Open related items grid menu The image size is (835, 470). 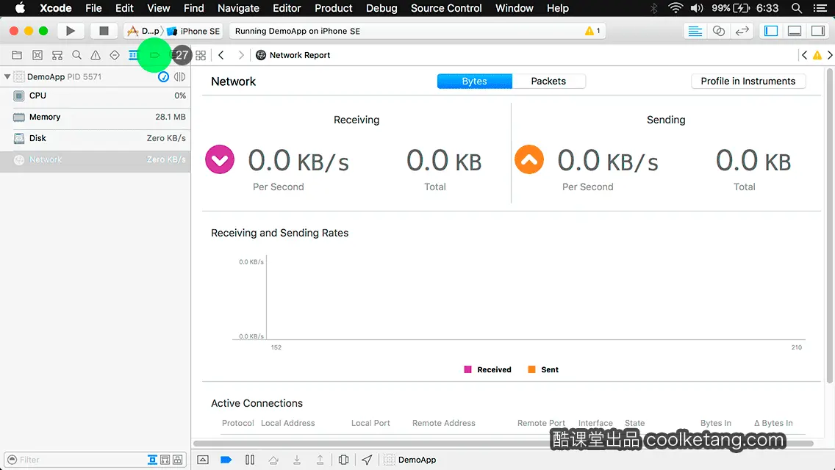pyautogui.click(x=201, y=55)
